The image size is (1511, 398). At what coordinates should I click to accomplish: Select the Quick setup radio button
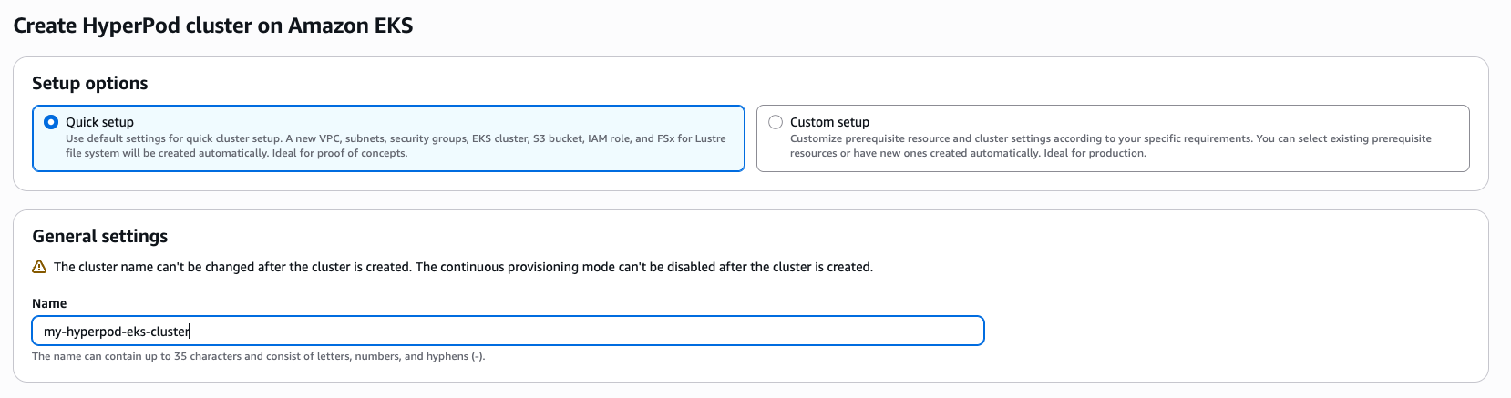(51, 122)
